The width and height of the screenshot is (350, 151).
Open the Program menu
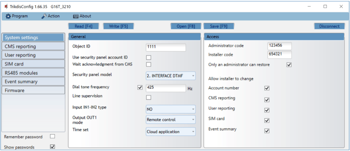17,16
